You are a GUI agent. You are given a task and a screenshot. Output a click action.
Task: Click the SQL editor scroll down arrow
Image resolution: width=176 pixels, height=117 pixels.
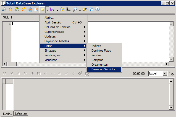pyautogui.click(x=171, y=60)
